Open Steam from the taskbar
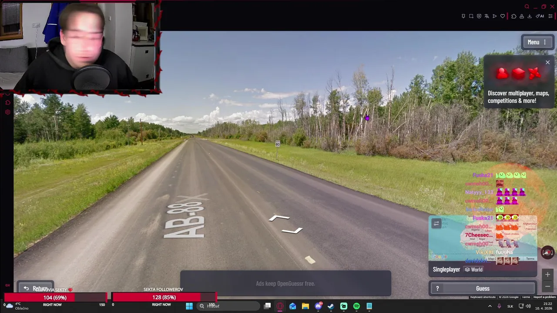The height and width of the screenshot is (313, 557). 331,306
